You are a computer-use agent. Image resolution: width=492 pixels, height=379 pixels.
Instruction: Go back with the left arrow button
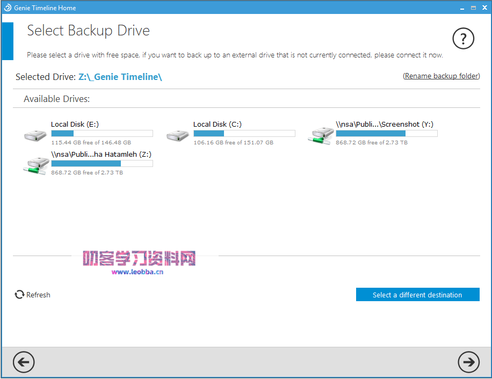[x=24, y=362]
